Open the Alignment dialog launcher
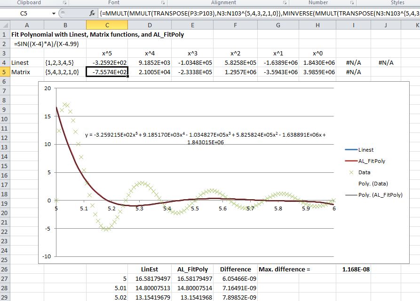This screenshot has width=420, height=301. coord(285,3)
